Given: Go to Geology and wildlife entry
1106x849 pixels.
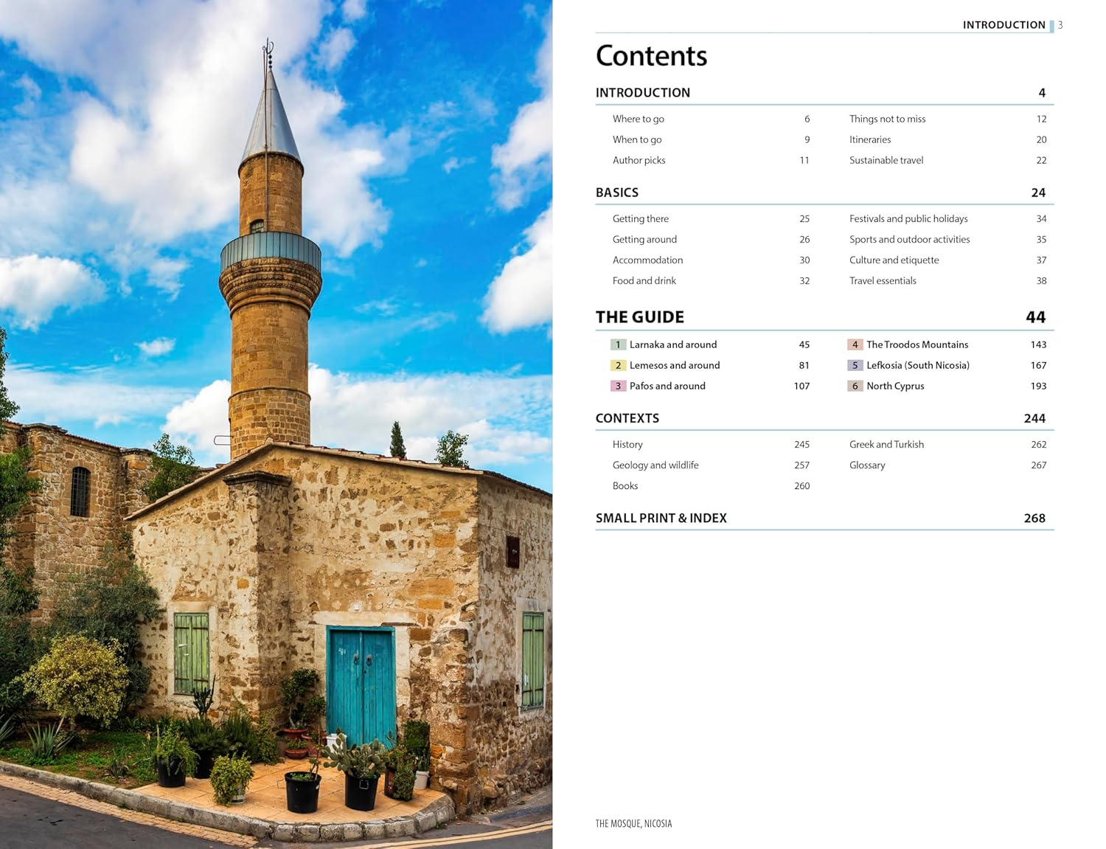Looking at the screenshot, I should tap(655, 465).
